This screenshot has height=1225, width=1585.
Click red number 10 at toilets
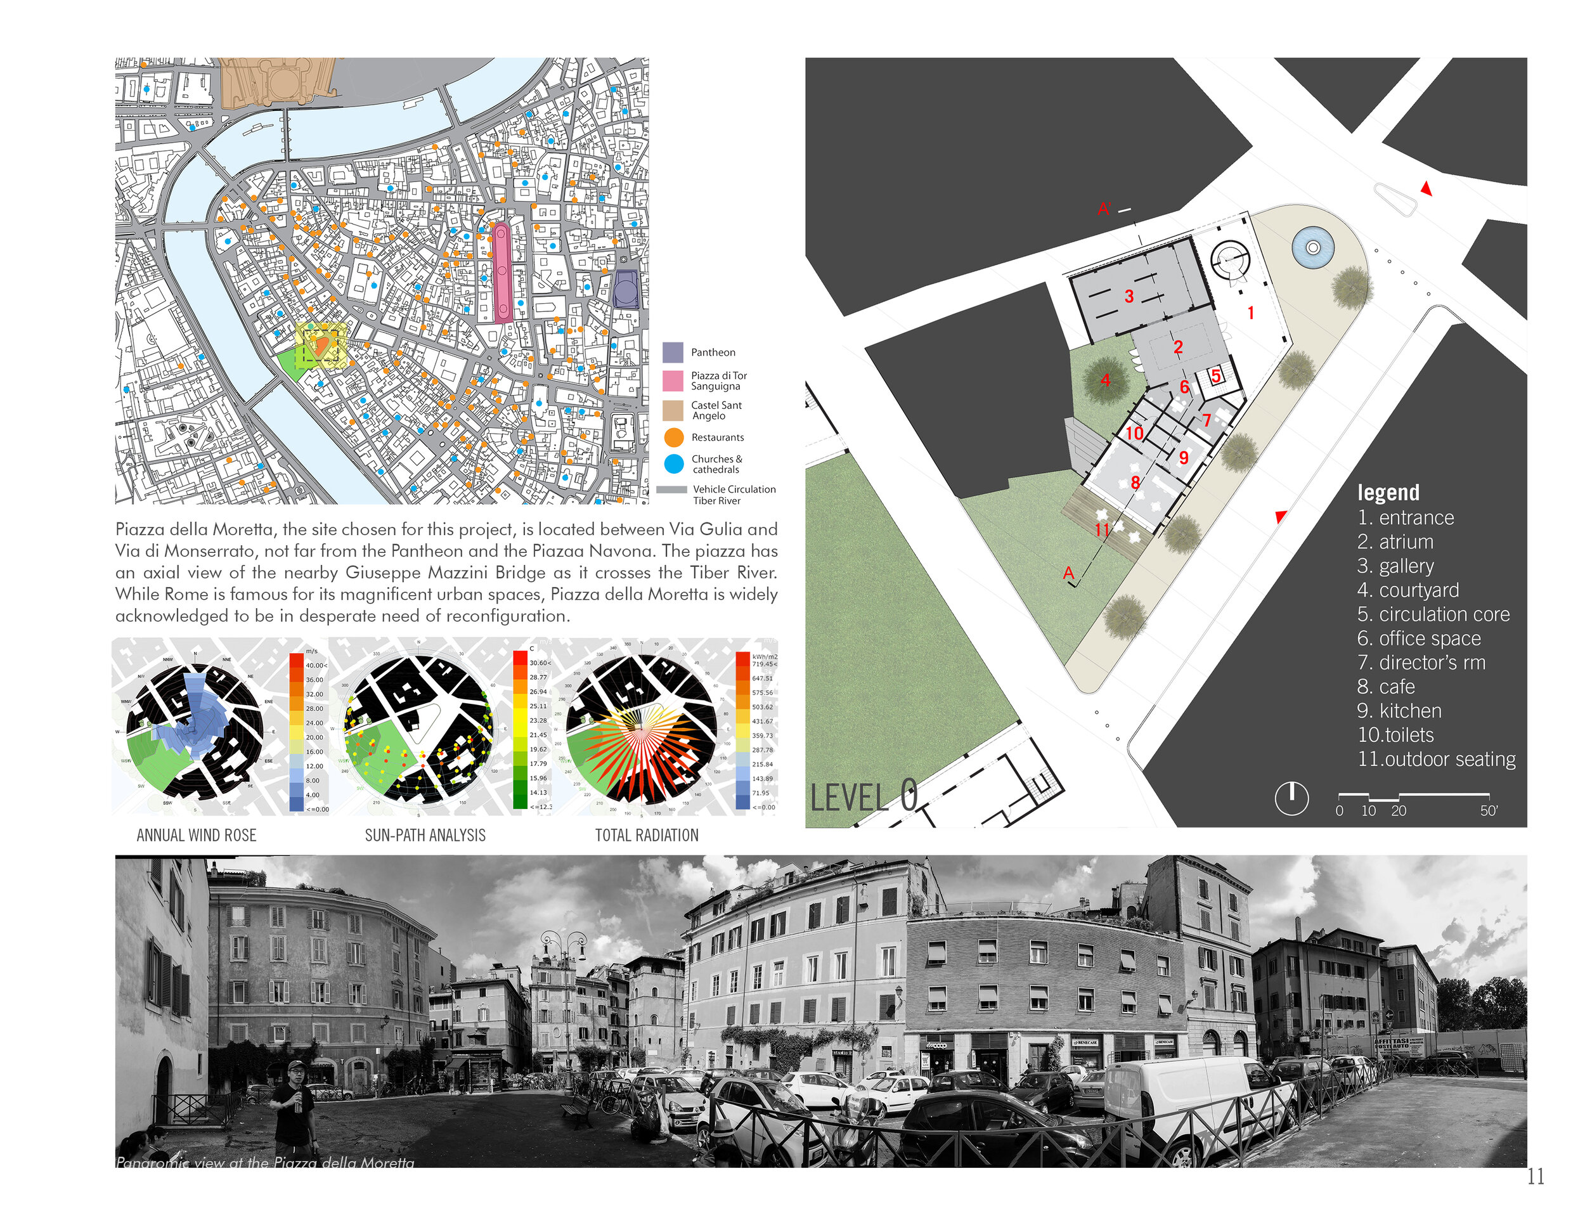point(1134,433)
